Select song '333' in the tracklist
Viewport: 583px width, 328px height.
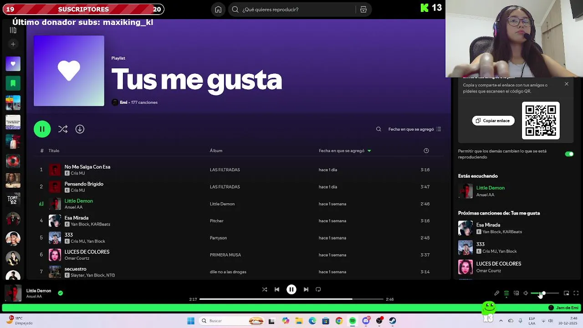point(69,235)
